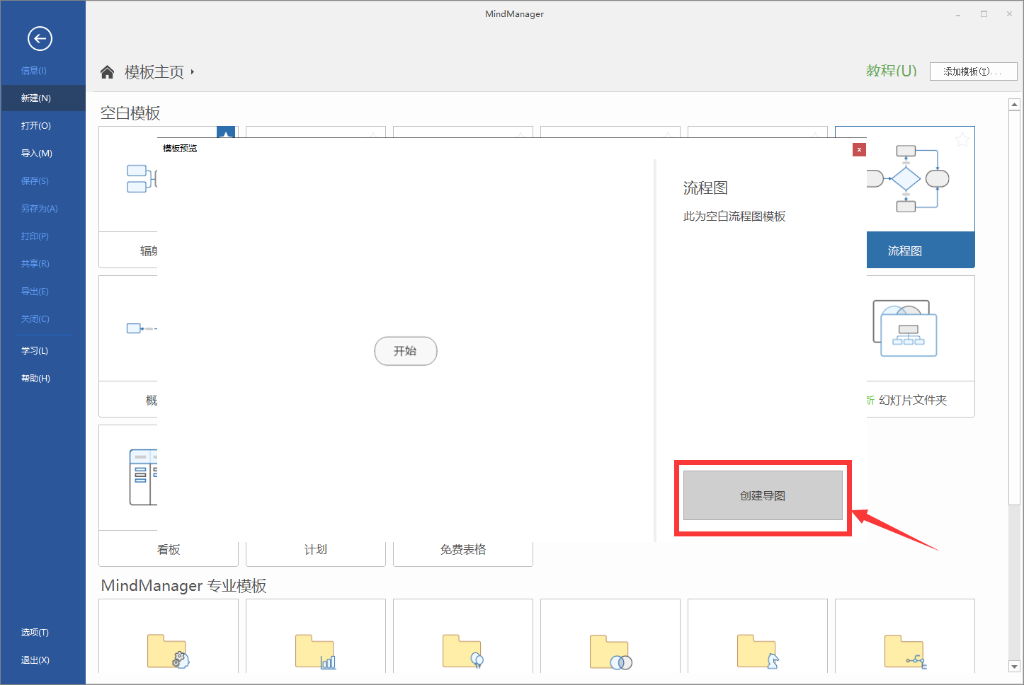
Task: Open the folder with bar chart icon
Action: tap(315, 651)
